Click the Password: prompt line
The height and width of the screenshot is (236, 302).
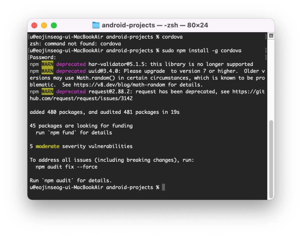(x=43, y=57)
